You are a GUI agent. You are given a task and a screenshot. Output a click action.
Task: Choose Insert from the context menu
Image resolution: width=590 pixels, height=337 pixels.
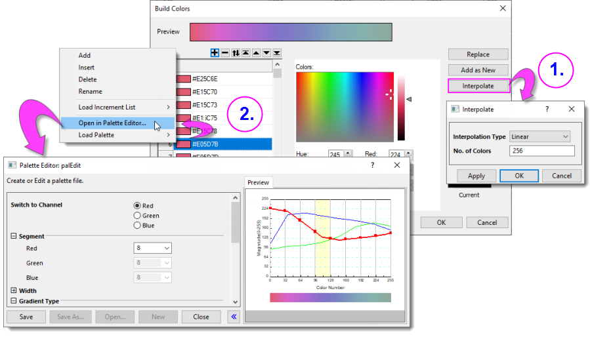tap(86, 68)
